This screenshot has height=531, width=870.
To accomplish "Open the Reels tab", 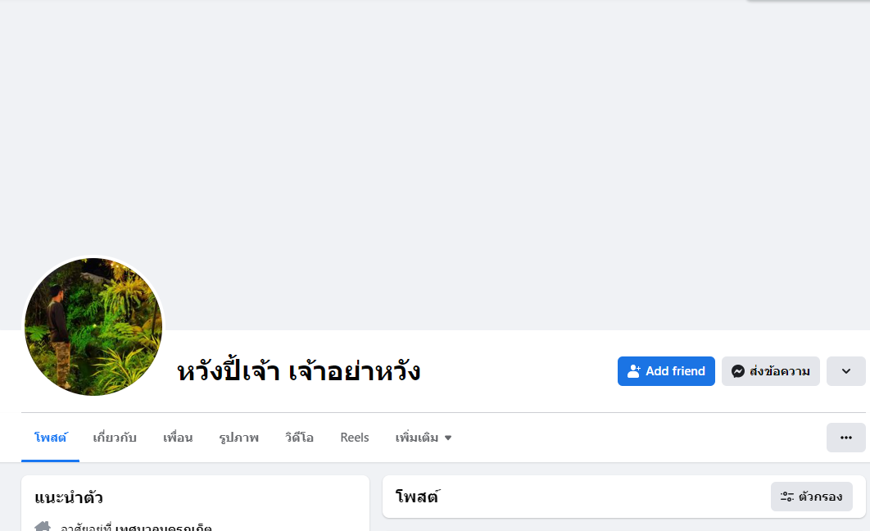I will click(x=355, y=438).
